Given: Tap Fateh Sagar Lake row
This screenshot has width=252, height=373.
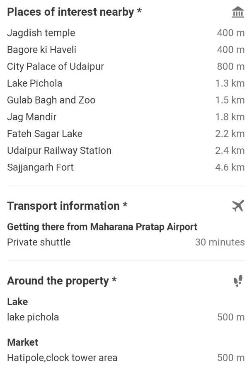Looking at the screenshot, I should 126,134.
